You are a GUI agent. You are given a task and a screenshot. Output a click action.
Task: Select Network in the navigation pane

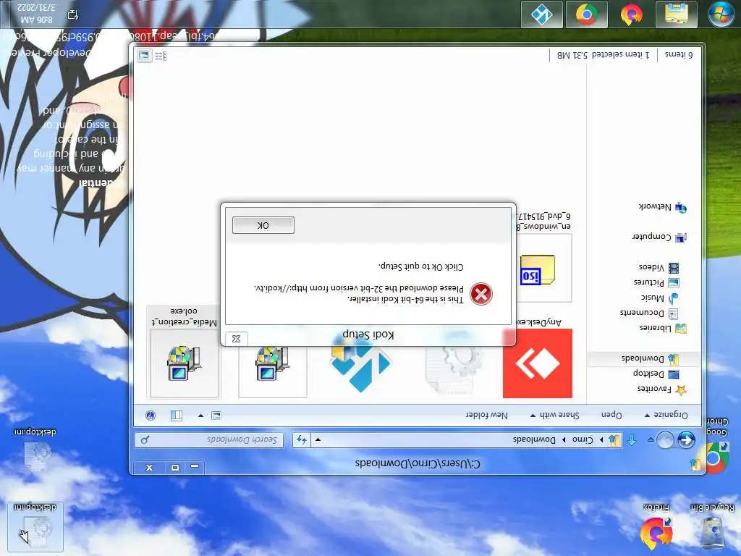(663, 207)
